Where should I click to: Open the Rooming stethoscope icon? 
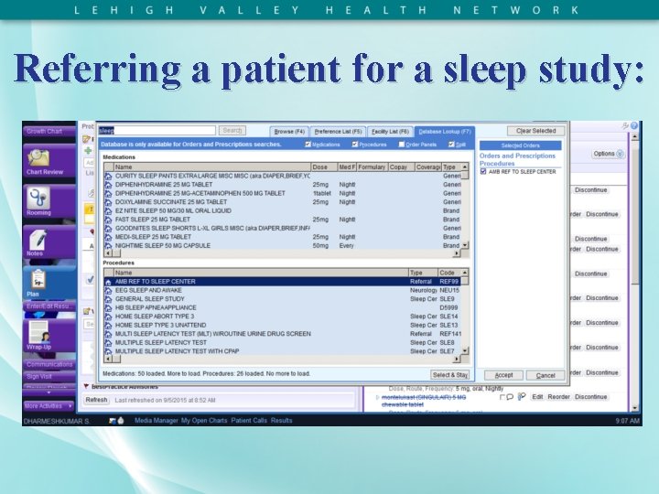pyautogui.click(x=38, y=198)
